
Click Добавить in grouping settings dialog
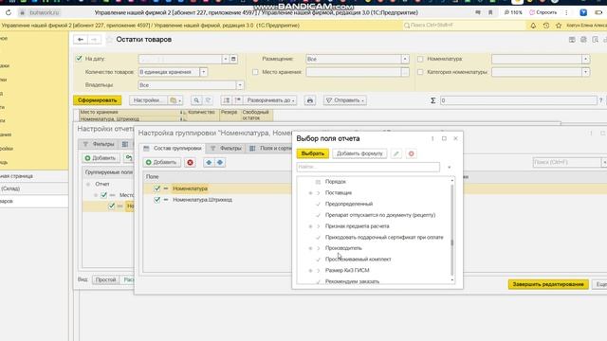click(x=161, y=162)
